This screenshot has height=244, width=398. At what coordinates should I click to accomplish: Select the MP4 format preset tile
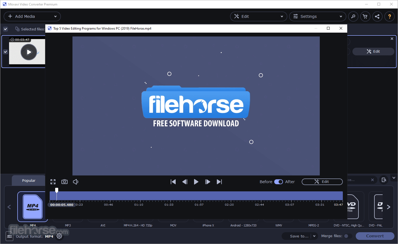coord(33,207)
